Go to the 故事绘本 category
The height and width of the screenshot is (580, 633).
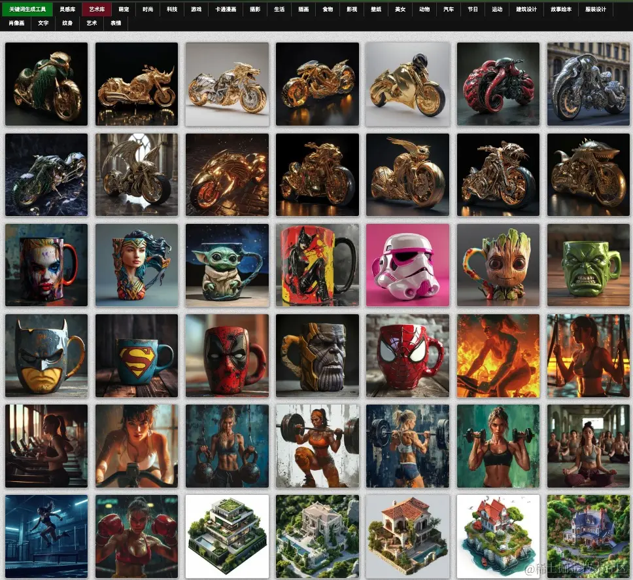(561, 9)
